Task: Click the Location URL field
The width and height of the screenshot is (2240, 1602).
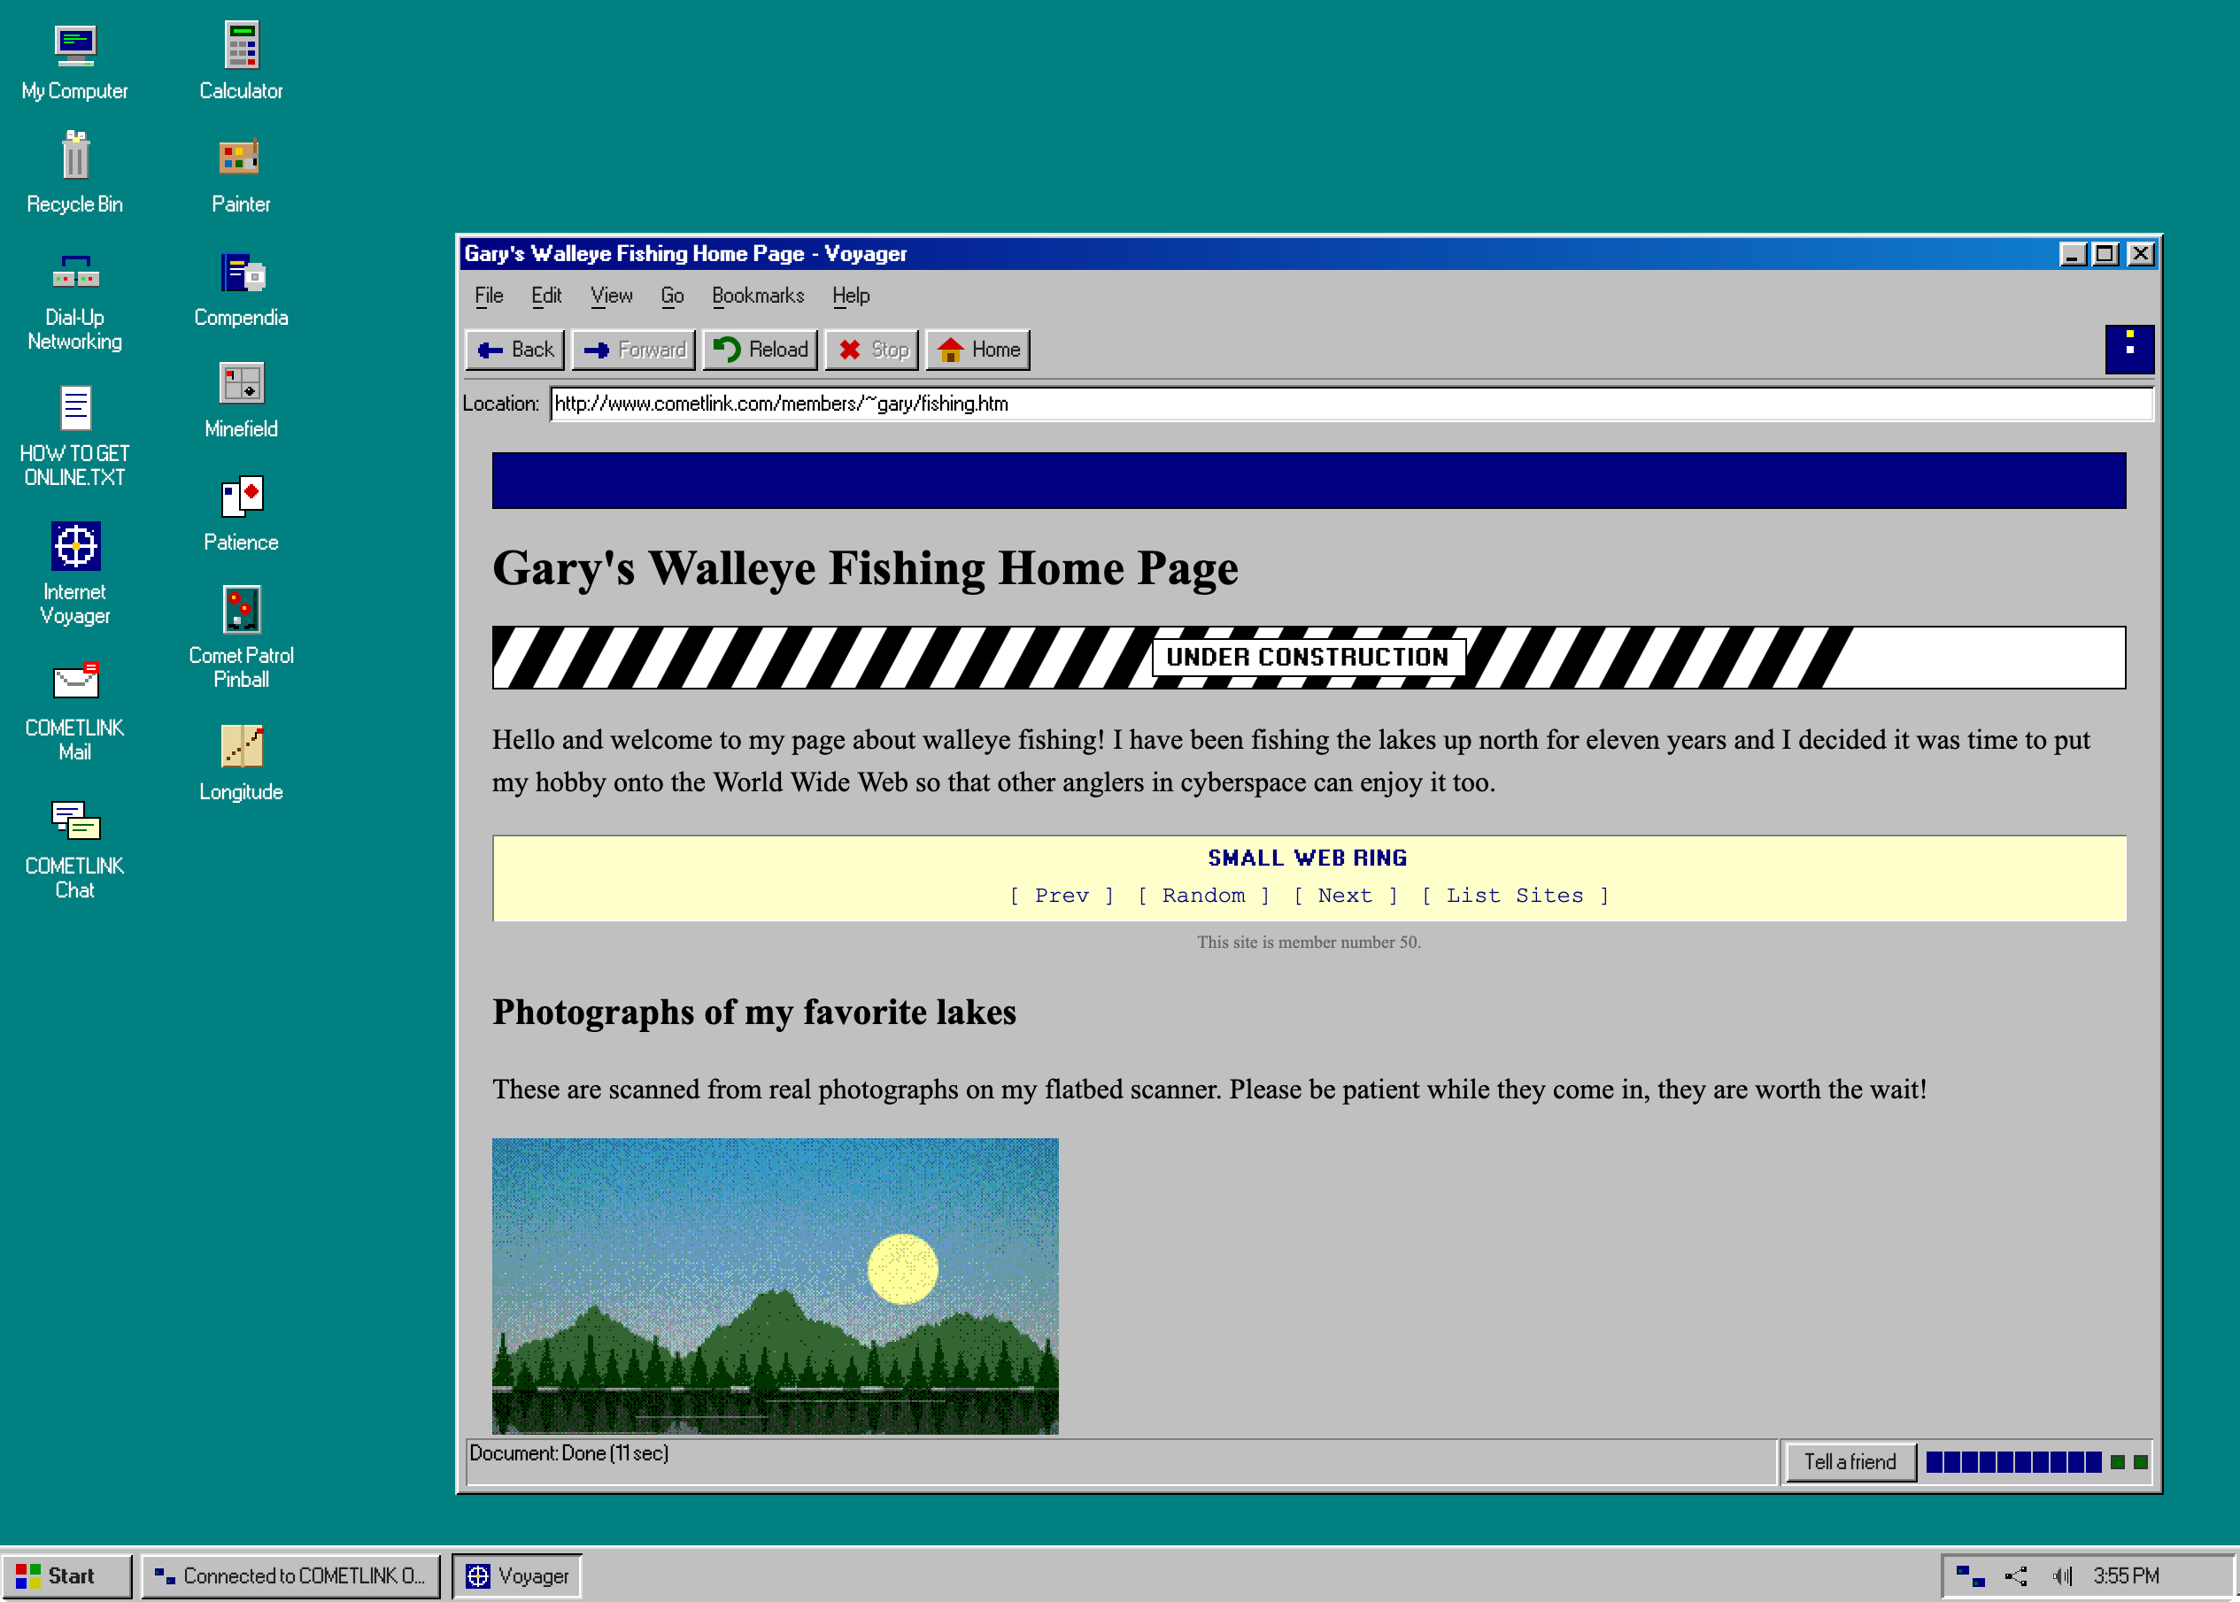Action: (1351, 404)
